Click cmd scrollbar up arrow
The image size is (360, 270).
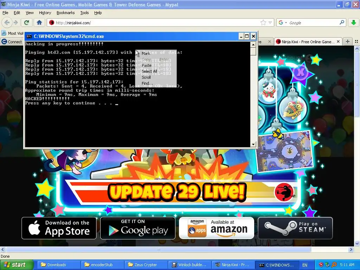pos(253,45)
